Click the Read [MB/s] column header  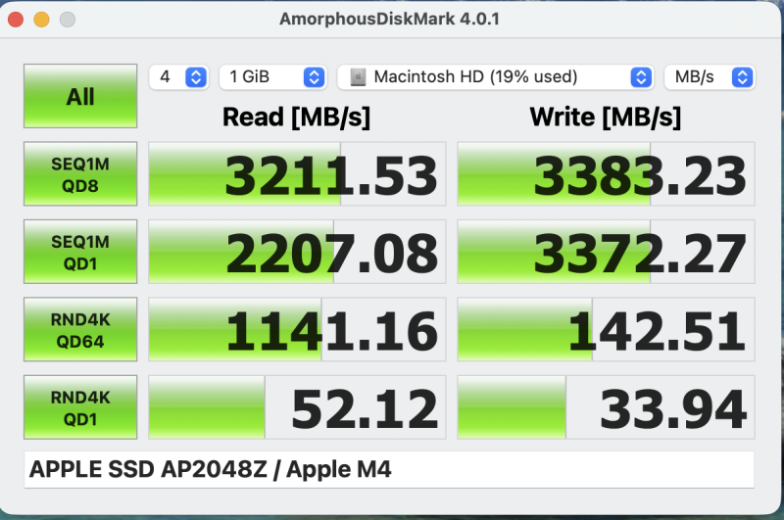click(297, 118)
